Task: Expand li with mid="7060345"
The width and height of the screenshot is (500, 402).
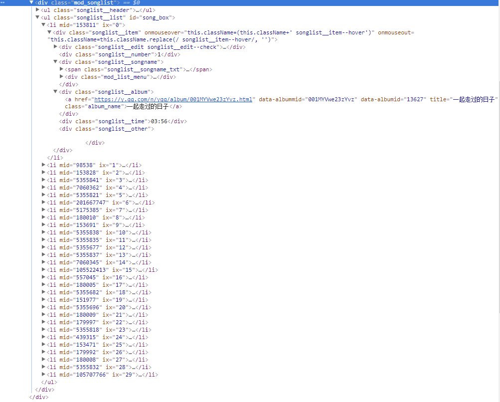Action: [43, 262]
